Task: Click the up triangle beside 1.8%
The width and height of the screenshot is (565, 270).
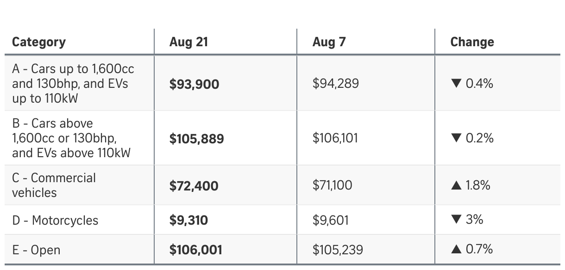Action: click(x=456, y=185)
